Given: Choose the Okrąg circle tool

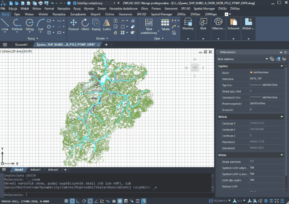Looking at the screenshot, I should tap(30, 24).
